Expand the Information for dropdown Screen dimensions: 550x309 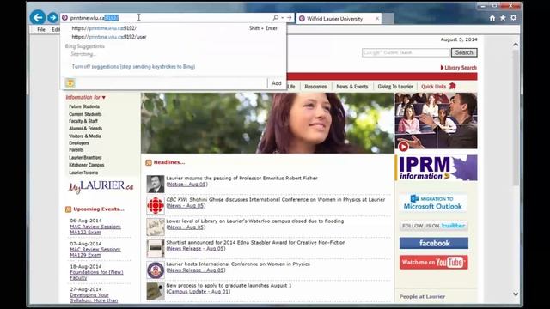pyautogui.click(x=85, y=97)
